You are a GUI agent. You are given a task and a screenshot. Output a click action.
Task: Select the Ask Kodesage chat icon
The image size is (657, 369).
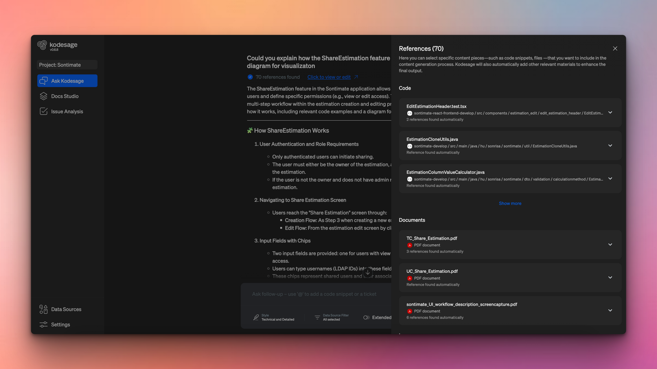click(44, 81)
